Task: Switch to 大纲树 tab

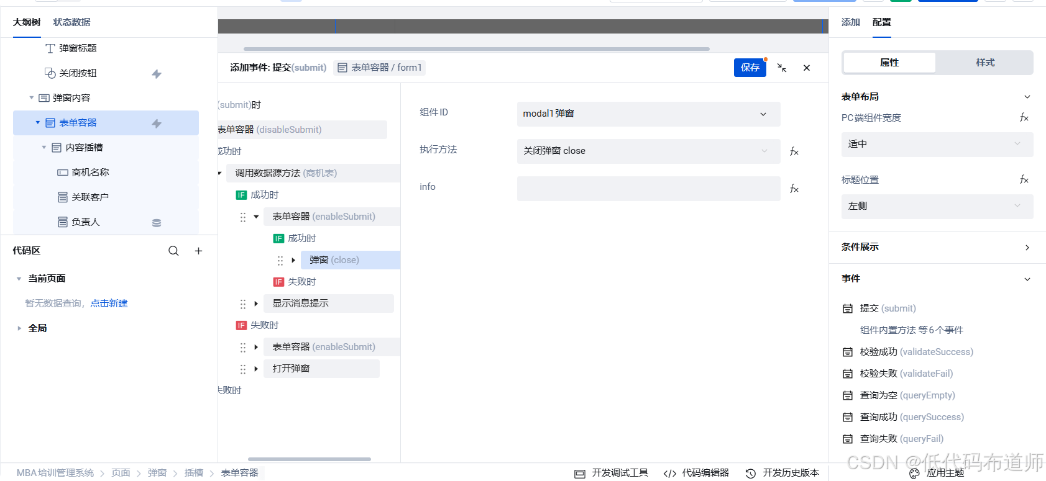Action: tap(27, 22)
